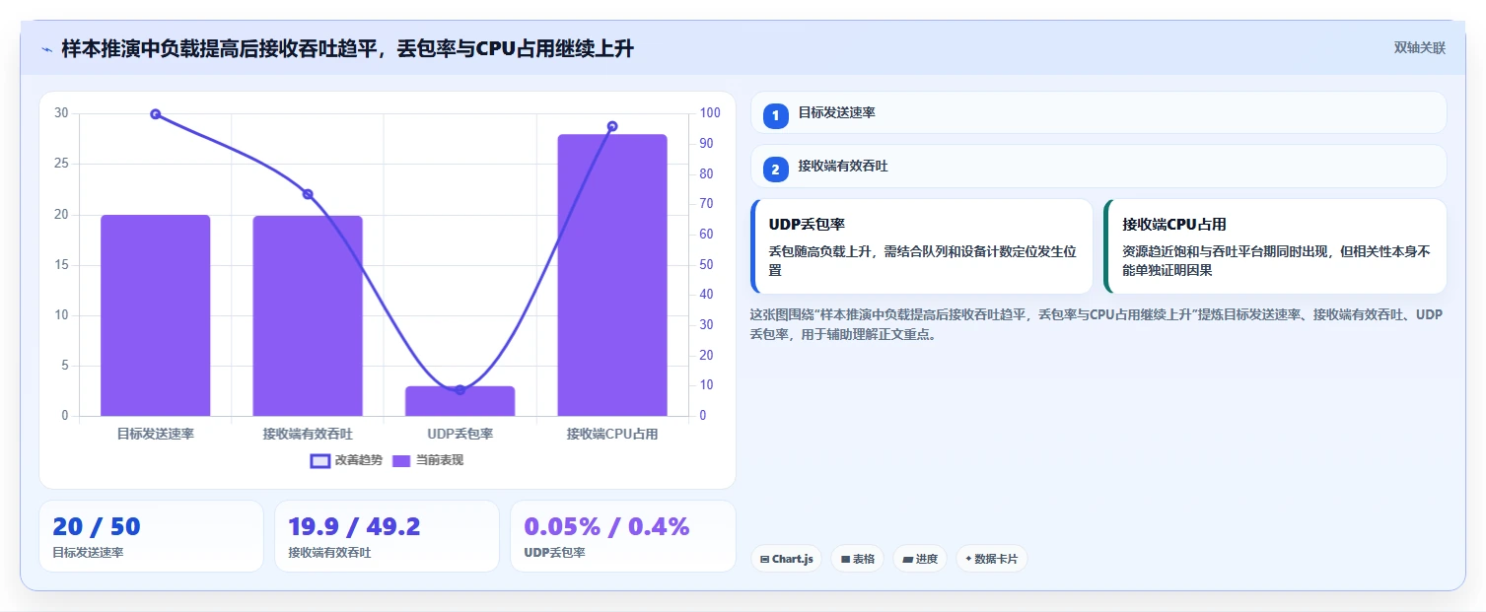Image resolution: width=1486 pixels, height=612 pixels.
Task: Click the 目标发送速率 bar in the chart
Action: (156, 315)
